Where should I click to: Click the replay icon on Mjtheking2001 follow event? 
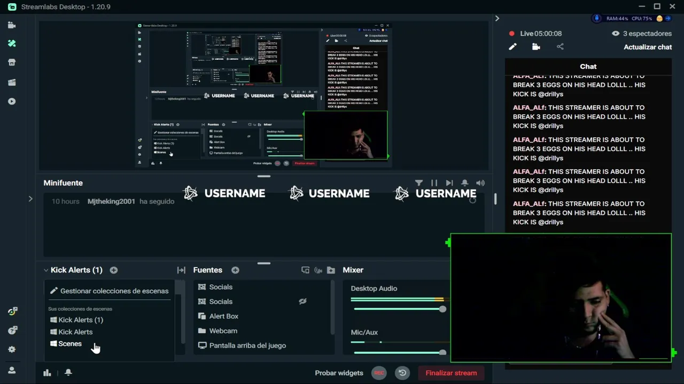tap(472, 201)
